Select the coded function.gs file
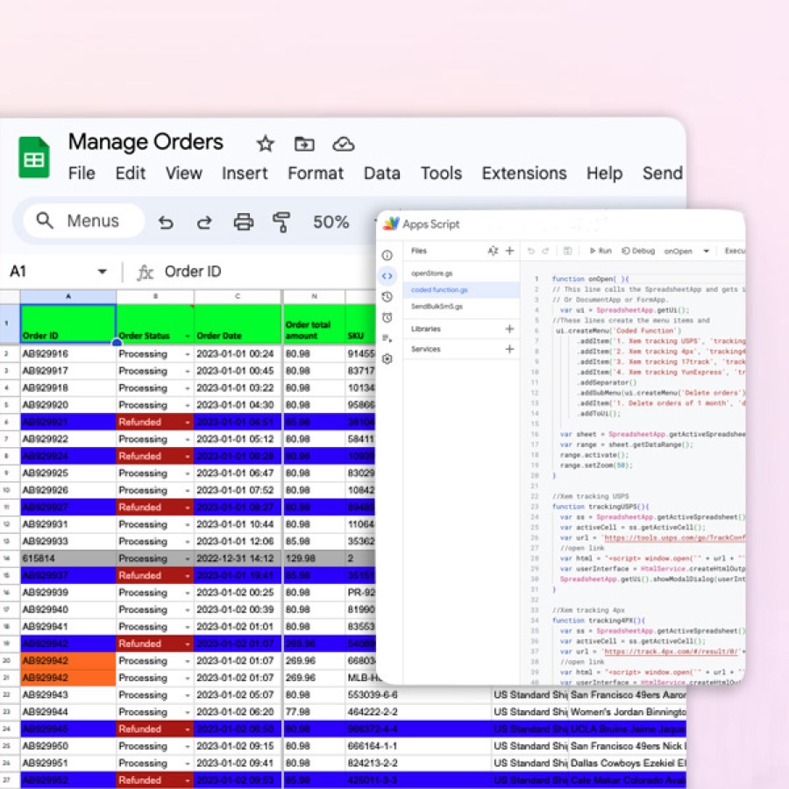 point(461,290)
